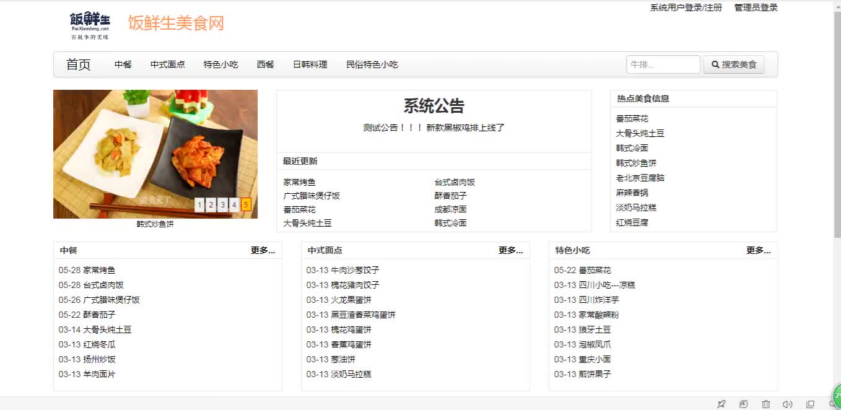The height and width of the screenshot is (410, 841).
Task: Open the 中餐 navigation menu
Action: (121, 64)
